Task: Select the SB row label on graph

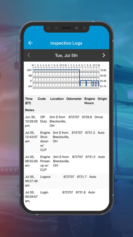Action: pos(30,76)
